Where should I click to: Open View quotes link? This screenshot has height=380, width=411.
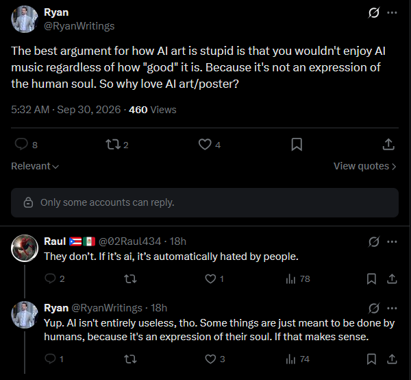tap(364, 166)
